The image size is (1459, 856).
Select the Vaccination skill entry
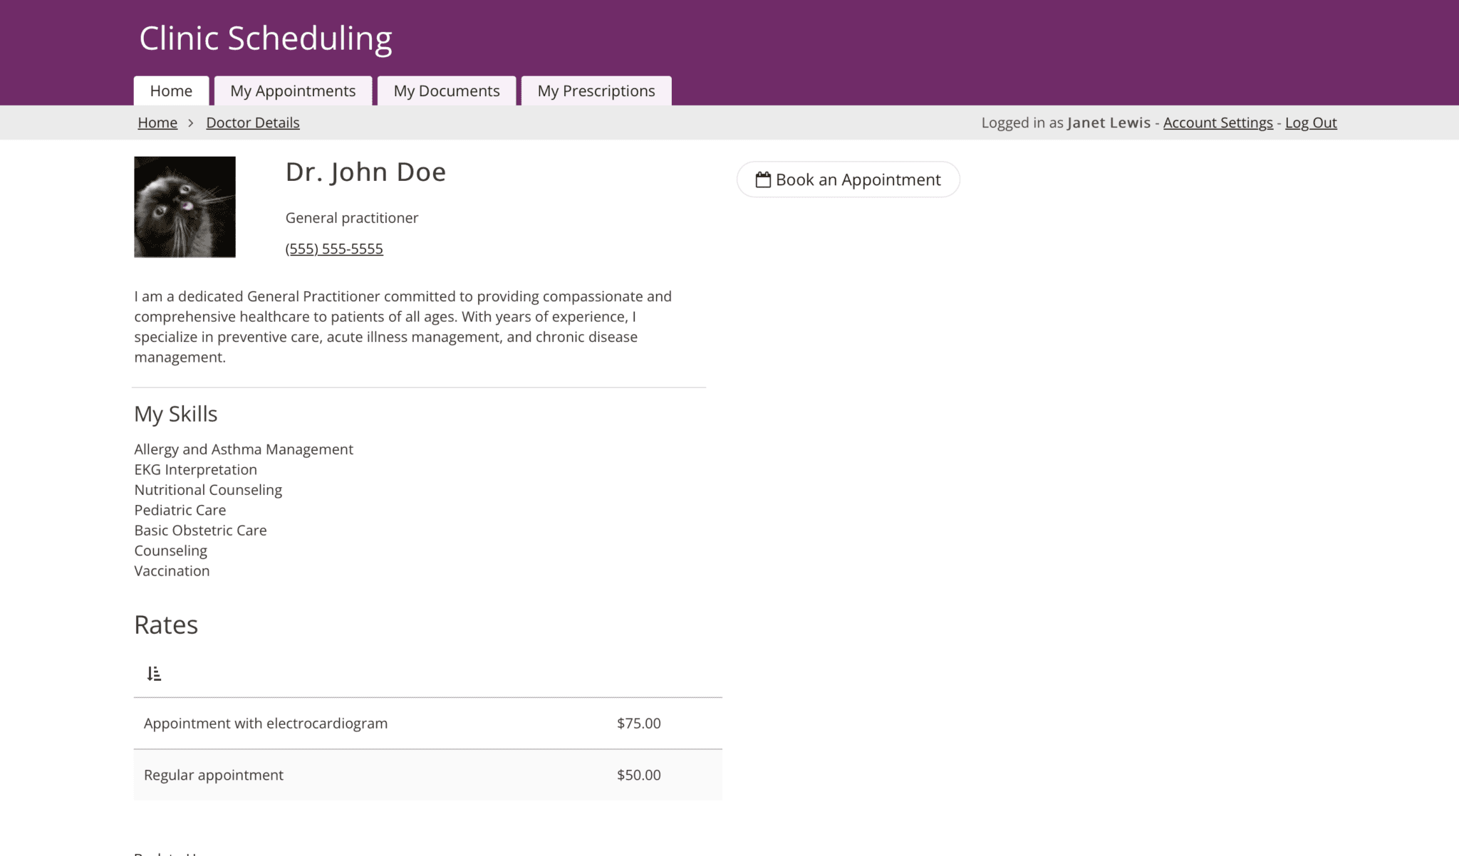172,570
